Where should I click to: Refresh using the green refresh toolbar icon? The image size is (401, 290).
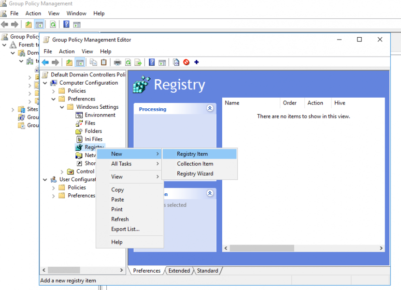click(128, 62)
